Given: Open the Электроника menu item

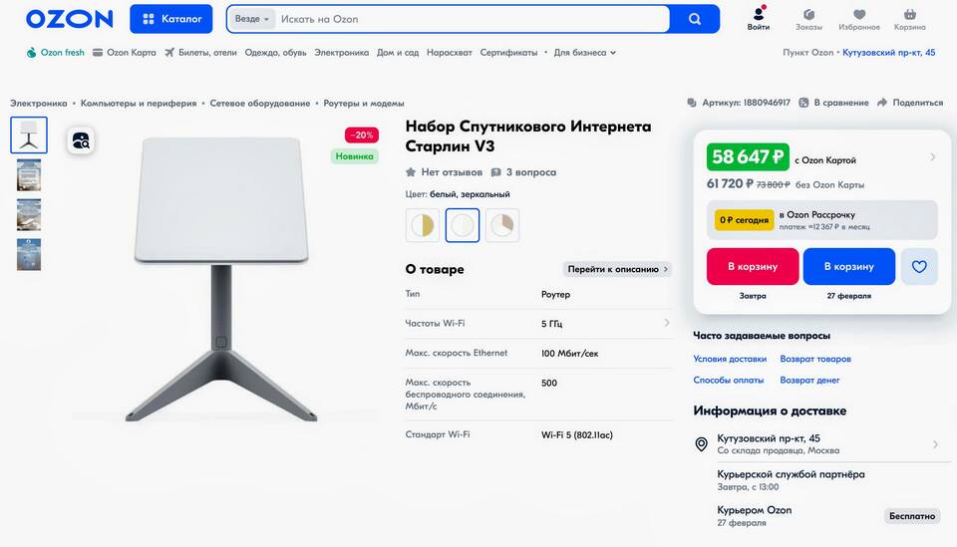Looking at the screenshot, I should (341, 53).
